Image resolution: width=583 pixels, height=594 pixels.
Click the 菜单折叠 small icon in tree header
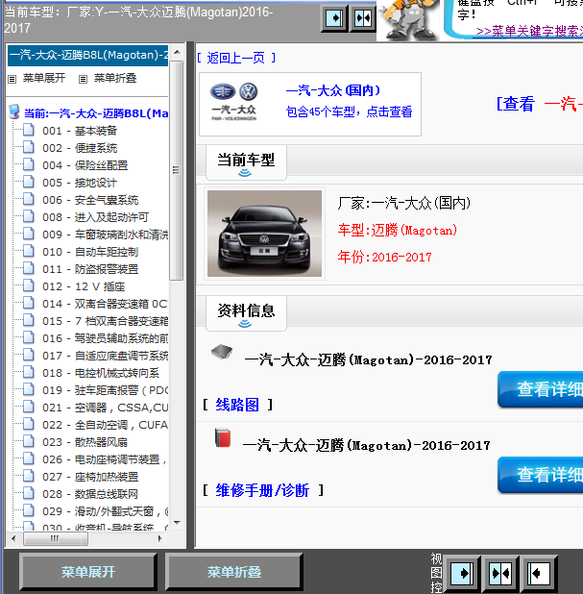click(83, 79)
